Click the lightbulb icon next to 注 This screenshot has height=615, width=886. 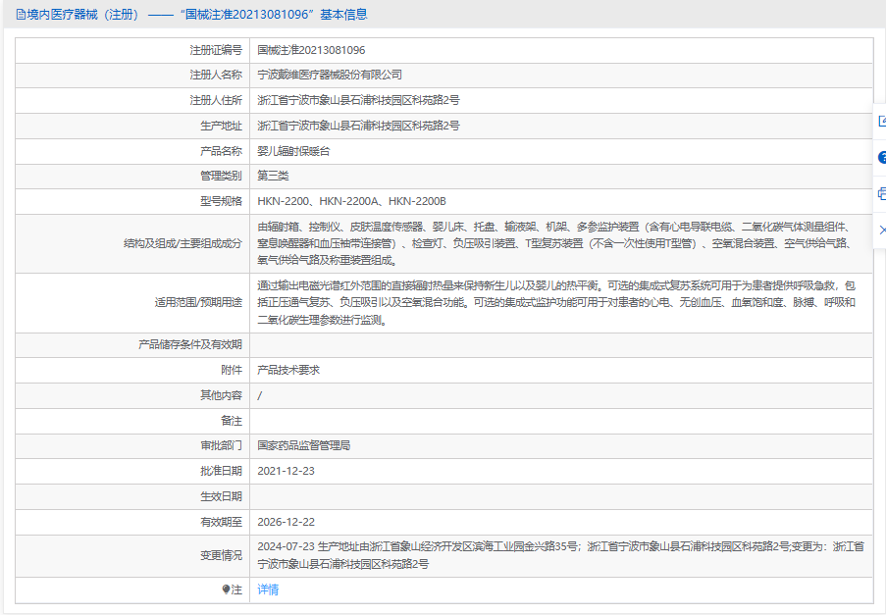226,589
